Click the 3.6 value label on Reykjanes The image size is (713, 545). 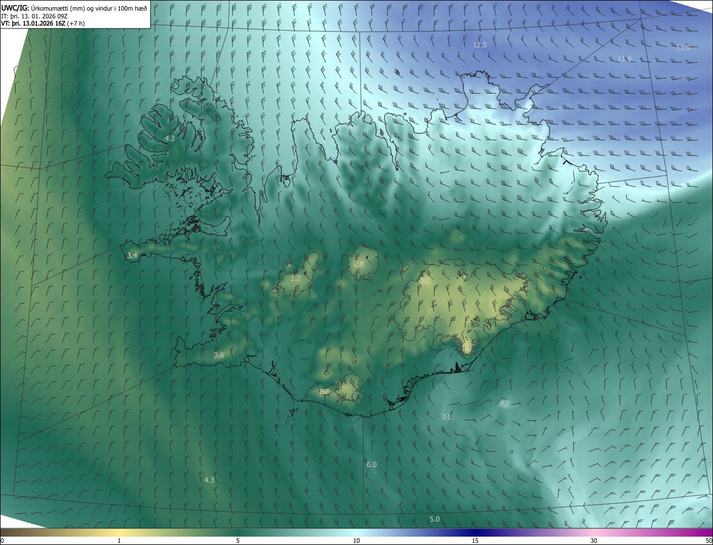tap(219, 355)
